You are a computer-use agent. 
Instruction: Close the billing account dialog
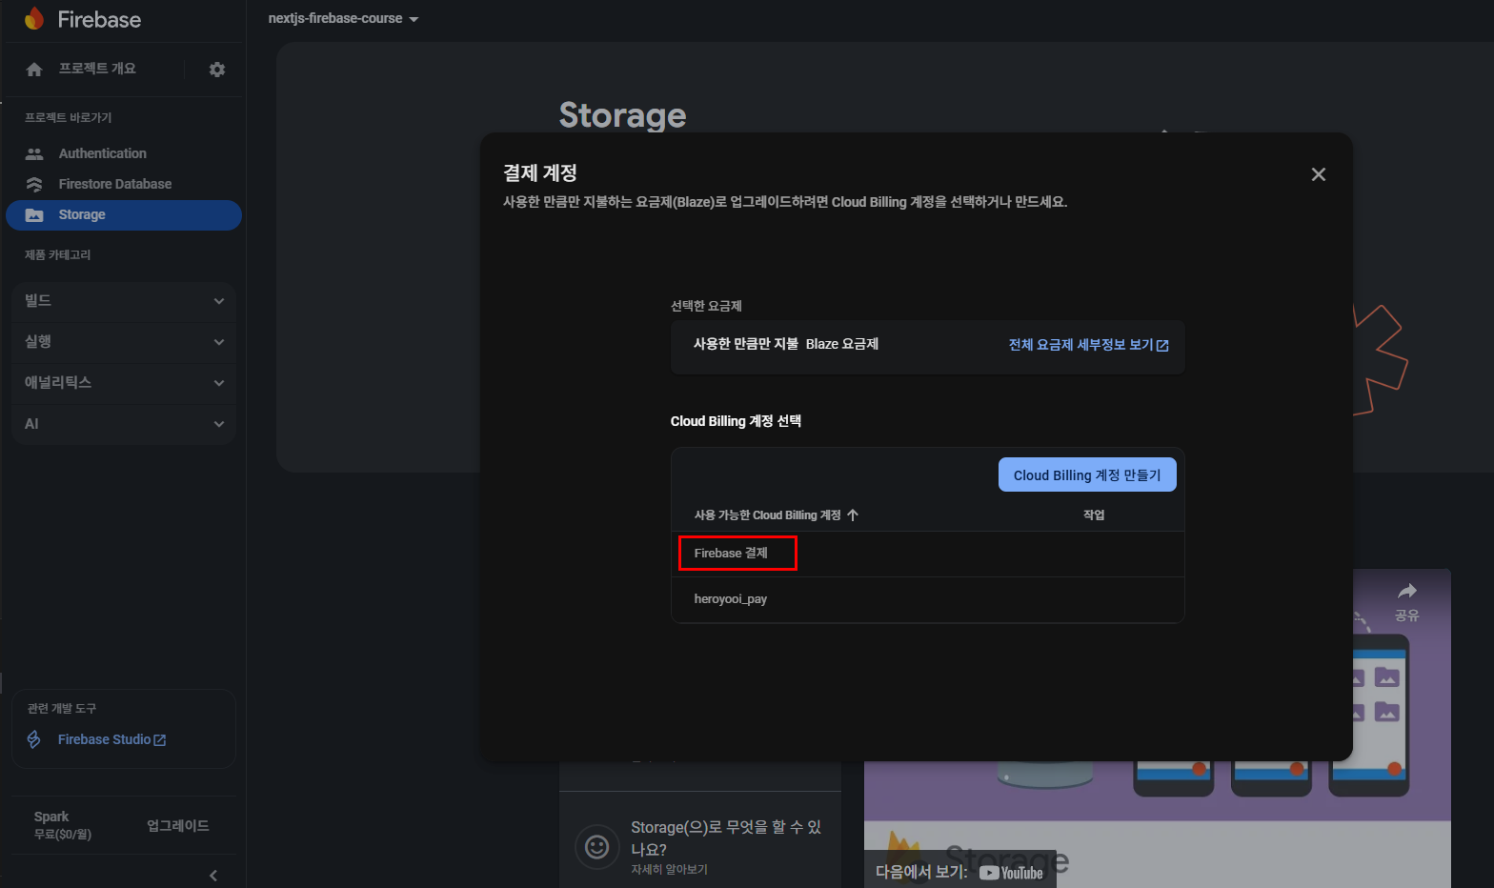pyautogui.click(x=1319, y=174)
